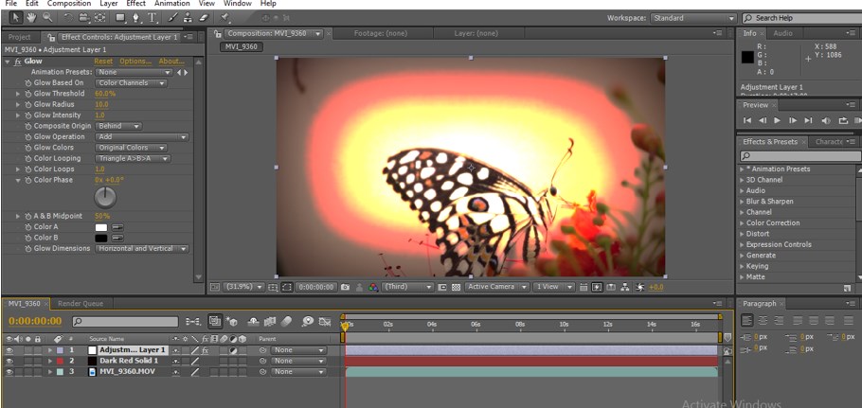This screenshot has width=862, height=408.
Task: Click the snapshot camera icon in viewer
Action: click(x=345, y=287)
